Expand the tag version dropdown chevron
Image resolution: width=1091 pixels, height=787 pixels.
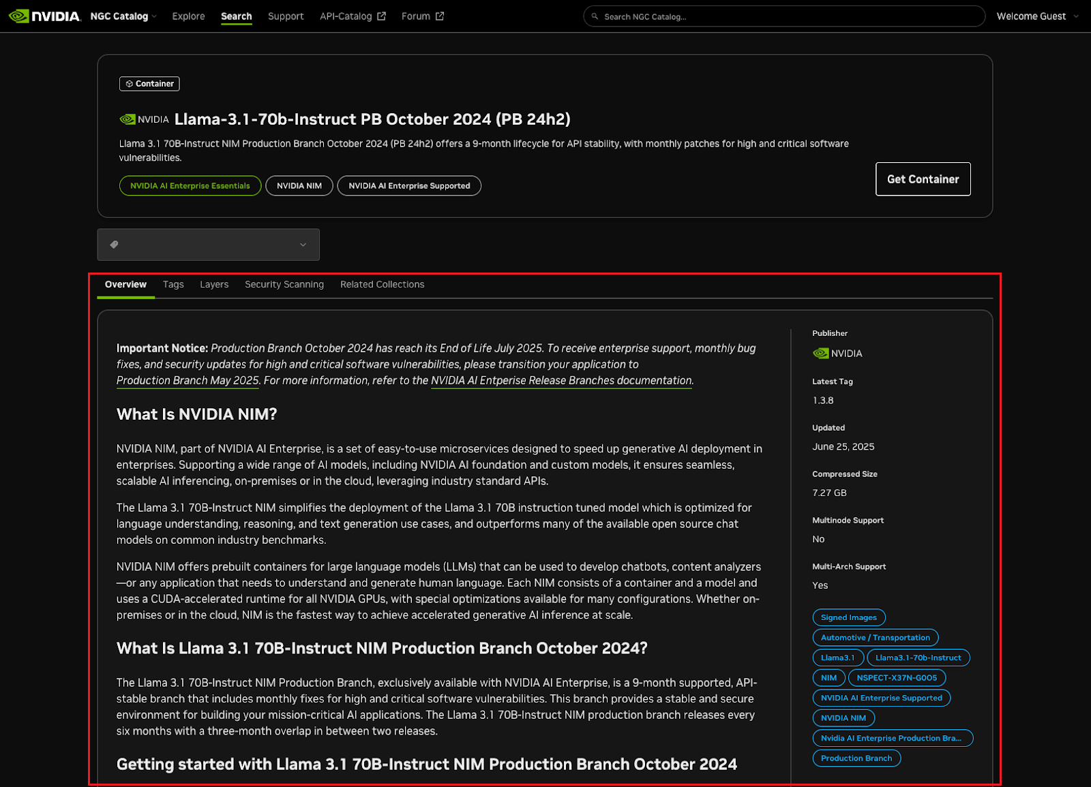coord(303,245)
